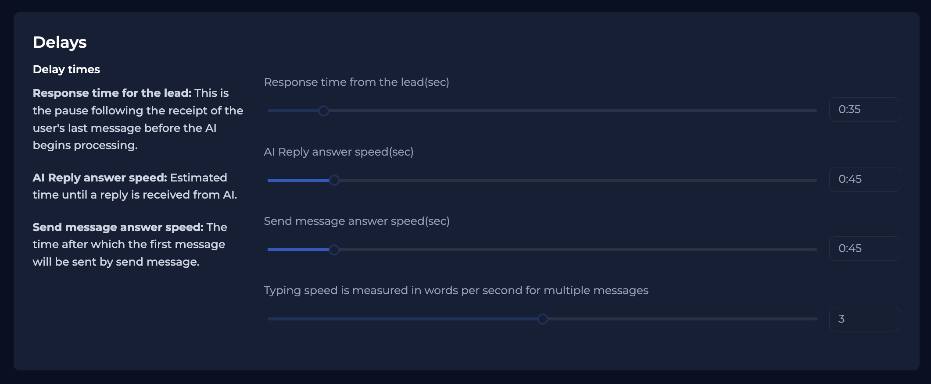Click the 'AI Reply answer speed(sec)' label

[x=339, y=152]
